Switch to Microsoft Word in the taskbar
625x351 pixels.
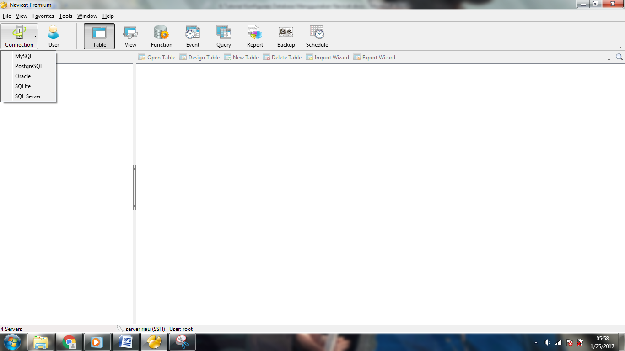[x=126, y=342]
